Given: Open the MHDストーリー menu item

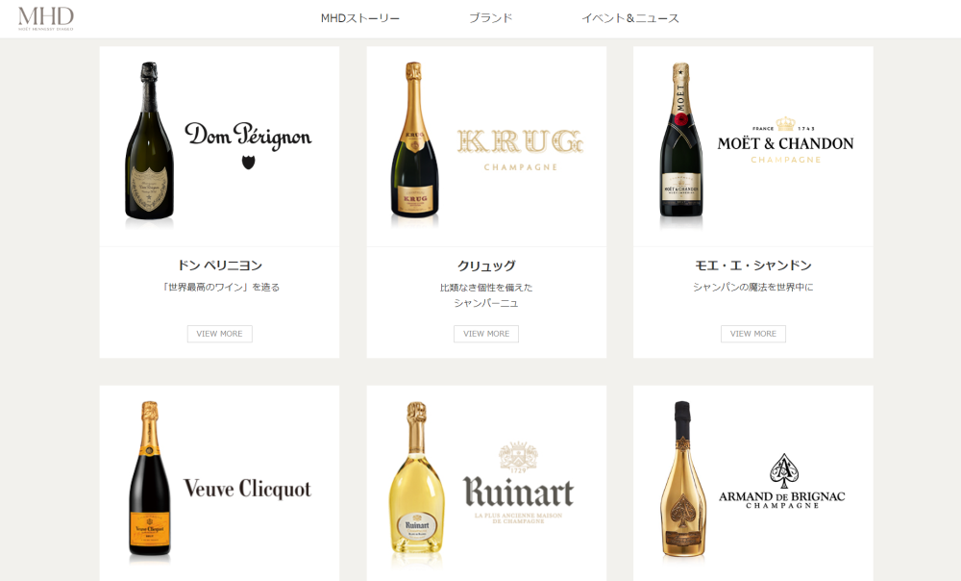Looking at the screenshot, I should pyautogui.click(x=359, y=18).
